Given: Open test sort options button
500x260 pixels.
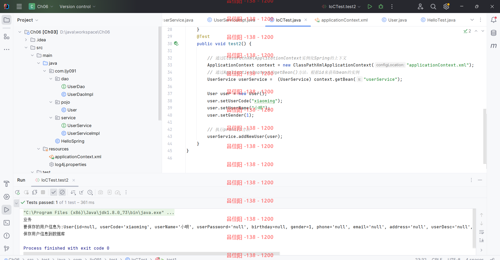Looking at the screenshot, I should click(x=73, y=192).
